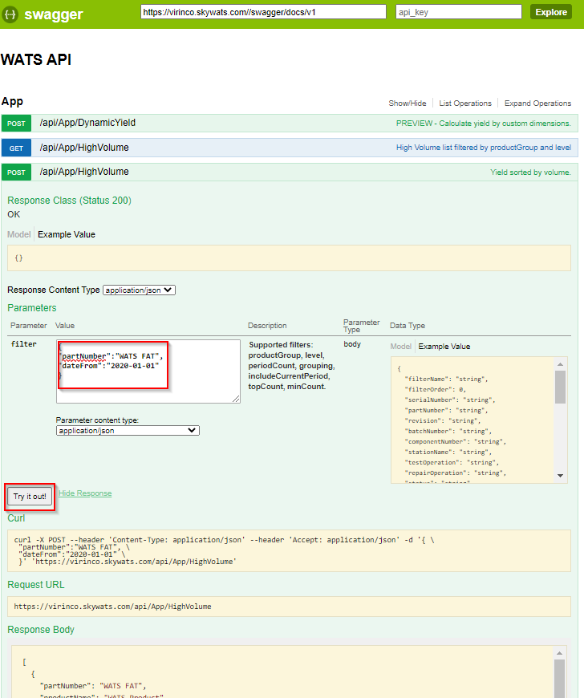Click 'Yield sorted by volume.' description

[530, 172]
